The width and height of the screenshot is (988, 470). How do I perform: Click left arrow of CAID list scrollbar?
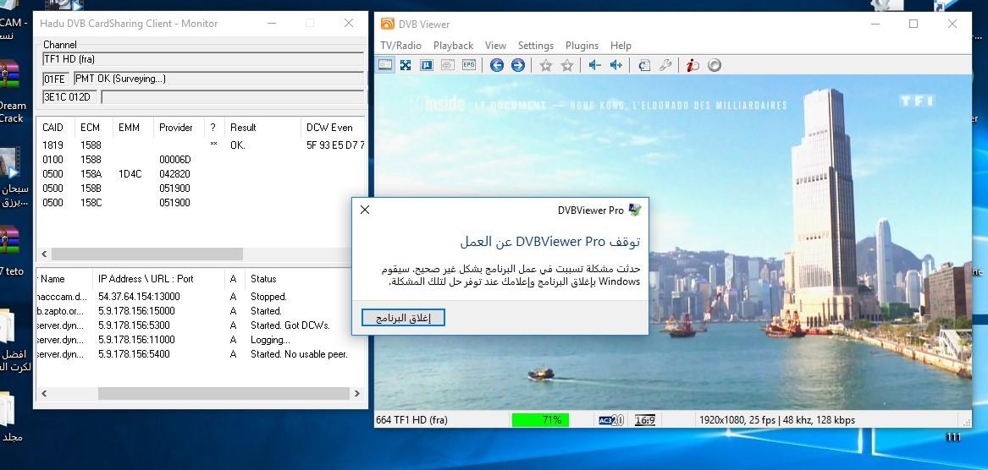pos(44,254)
